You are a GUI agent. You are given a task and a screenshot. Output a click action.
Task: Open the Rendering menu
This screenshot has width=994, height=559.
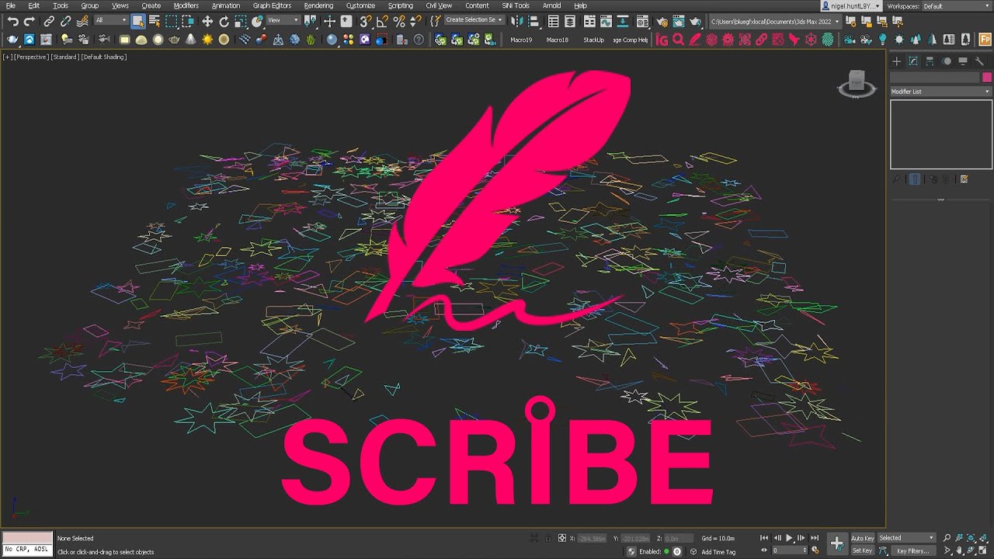pyautogui.click(x=318, y=5)
